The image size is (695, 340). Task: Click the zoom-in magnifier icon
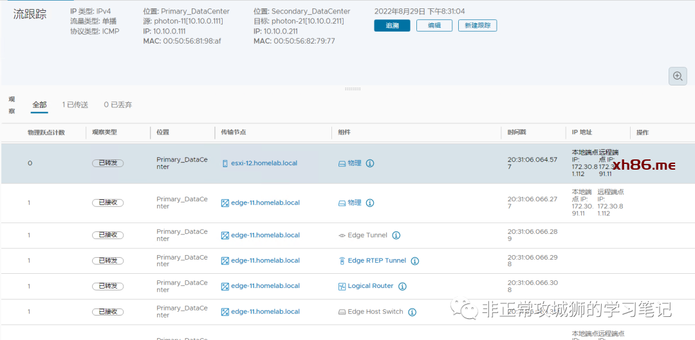tap(678, 76)
